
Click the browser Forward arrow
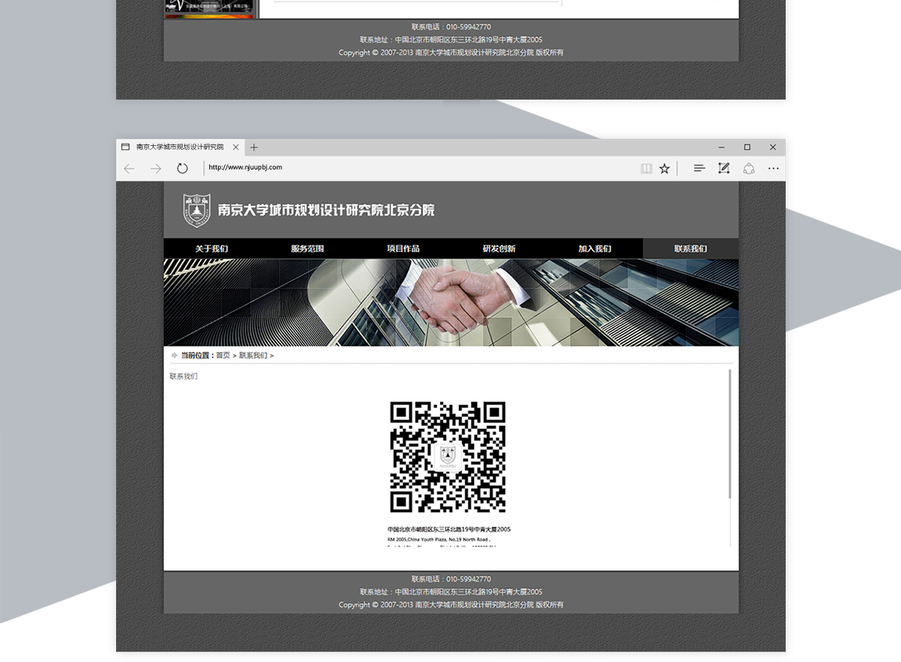[156, 169]
